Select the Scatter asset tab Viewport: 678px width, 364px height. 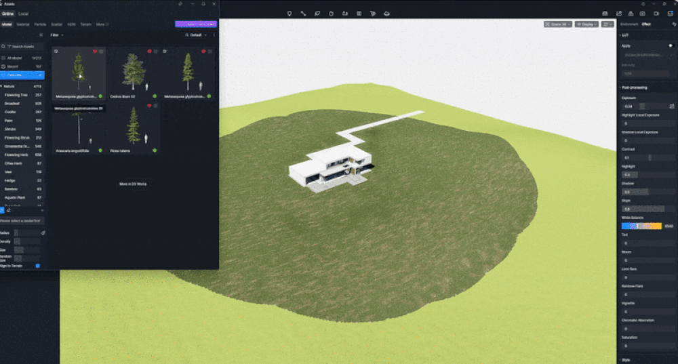(57, 24)
